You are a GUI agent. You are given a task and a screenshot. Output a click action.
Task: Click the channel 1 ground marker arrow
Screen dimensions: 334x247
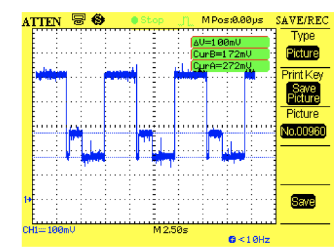(28, 199)
